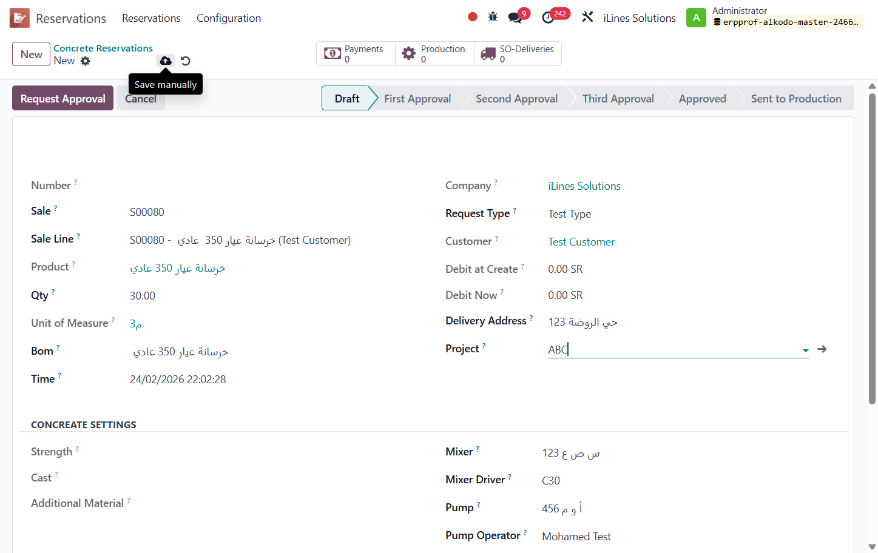
Task: Click the Cancel button
Action: pos(141,99)
